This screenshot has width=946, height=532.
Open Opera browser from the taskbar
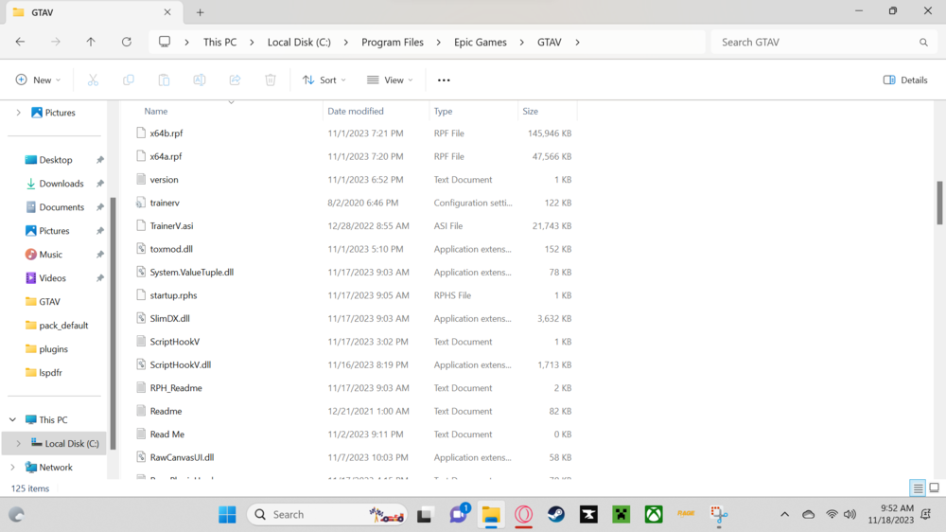click(524, 515)
